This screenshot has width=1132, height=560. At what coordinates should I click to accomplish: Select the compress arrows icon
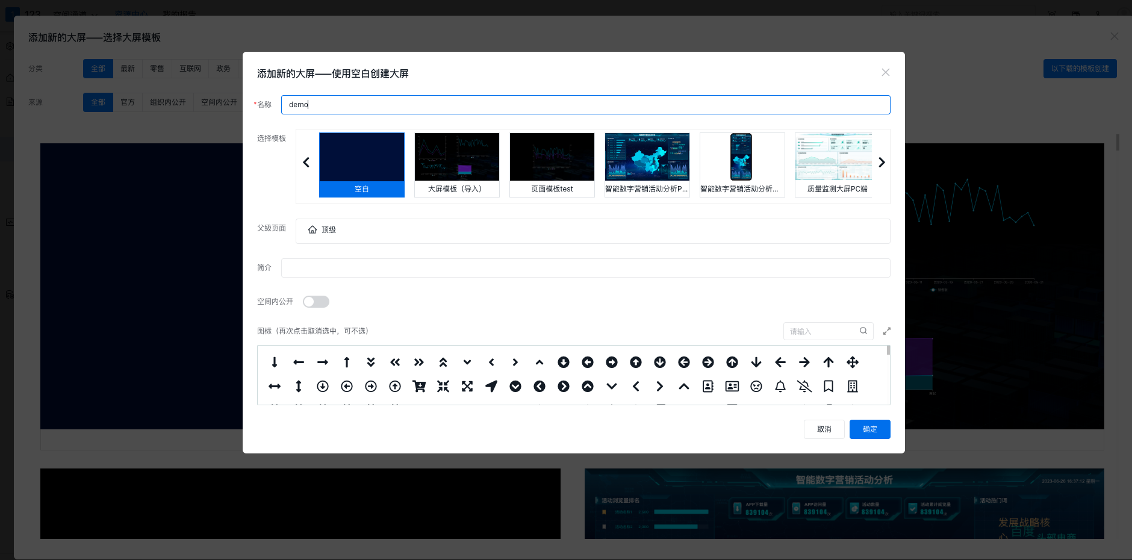[443, 386]
